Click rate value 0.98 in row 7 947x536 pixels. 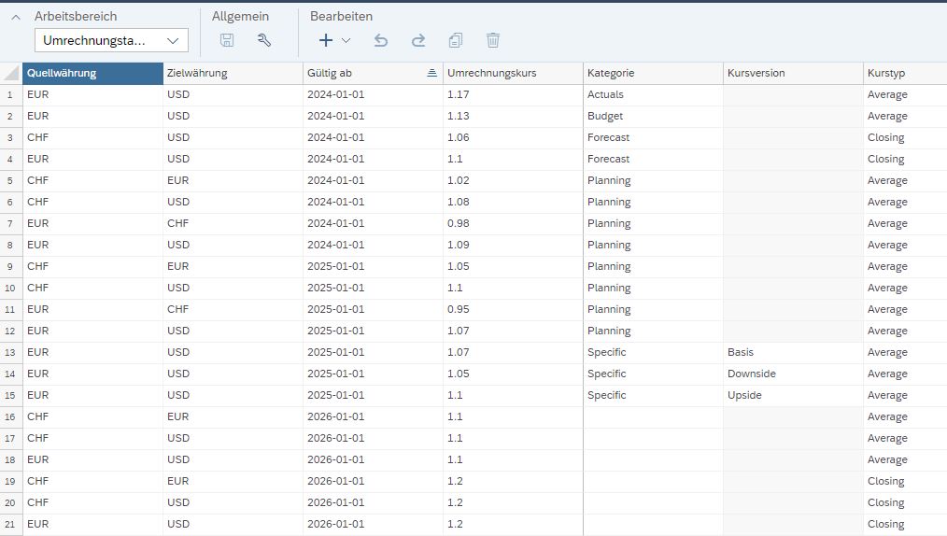pyautogui.click(x=513, y=223)
